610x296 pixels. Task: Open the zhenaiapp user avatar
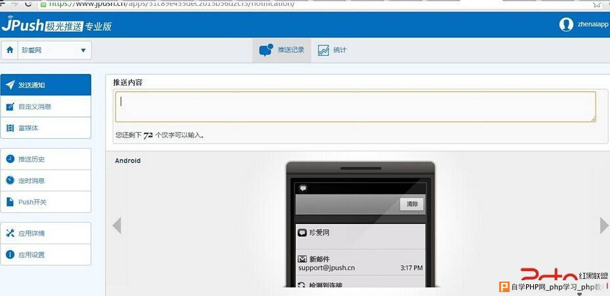tap(566, 24)
